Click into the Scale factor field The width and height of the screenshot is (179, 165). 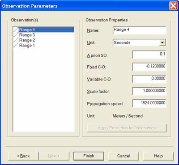click(x=149, y=91)
